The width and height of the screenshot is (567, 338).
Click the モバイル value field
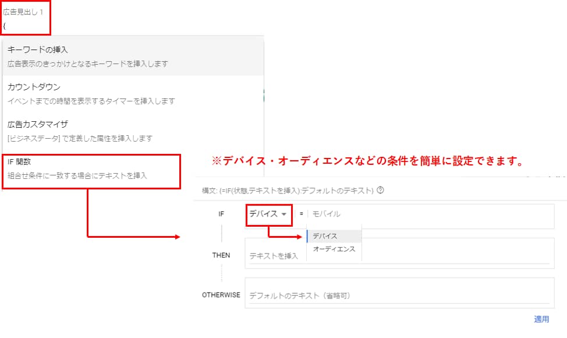[x=431, y=214]
